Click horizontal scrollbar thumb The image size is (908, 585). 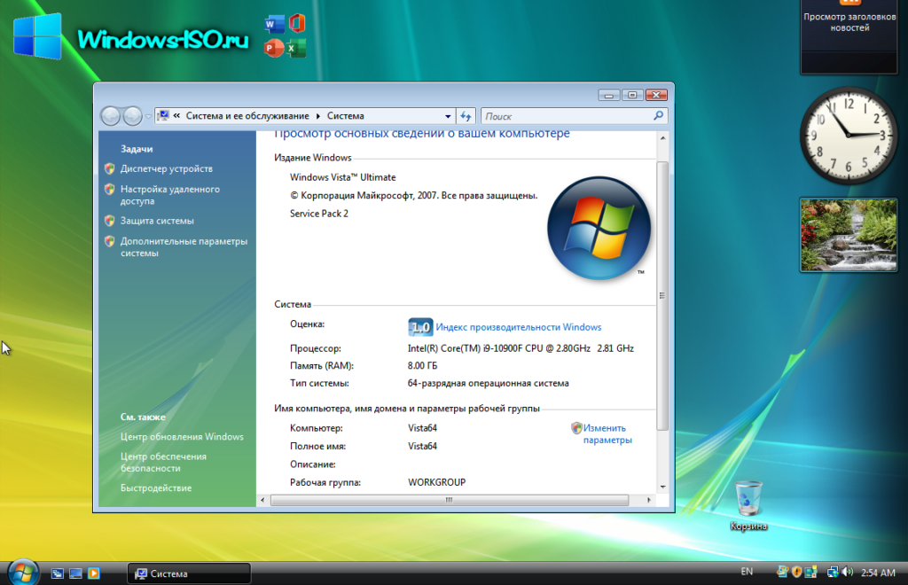click(x=450, y=500)
